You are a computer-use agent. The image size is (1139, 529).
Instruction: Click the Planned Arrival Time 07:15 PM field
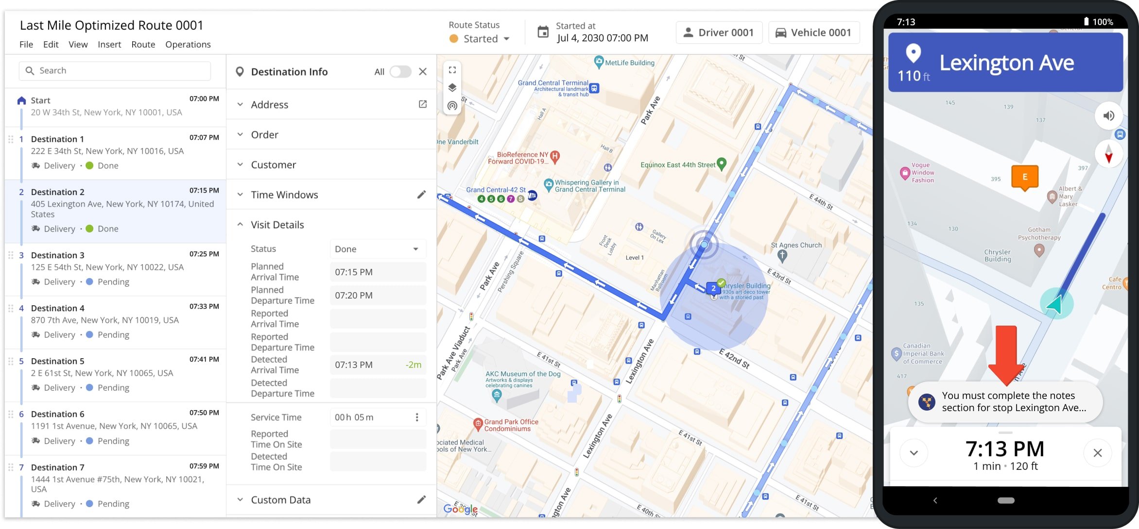(x=378, y=272)
